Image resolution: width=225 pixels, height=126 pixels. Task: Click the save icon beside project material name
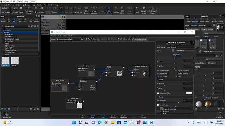(x=214, y=25)
